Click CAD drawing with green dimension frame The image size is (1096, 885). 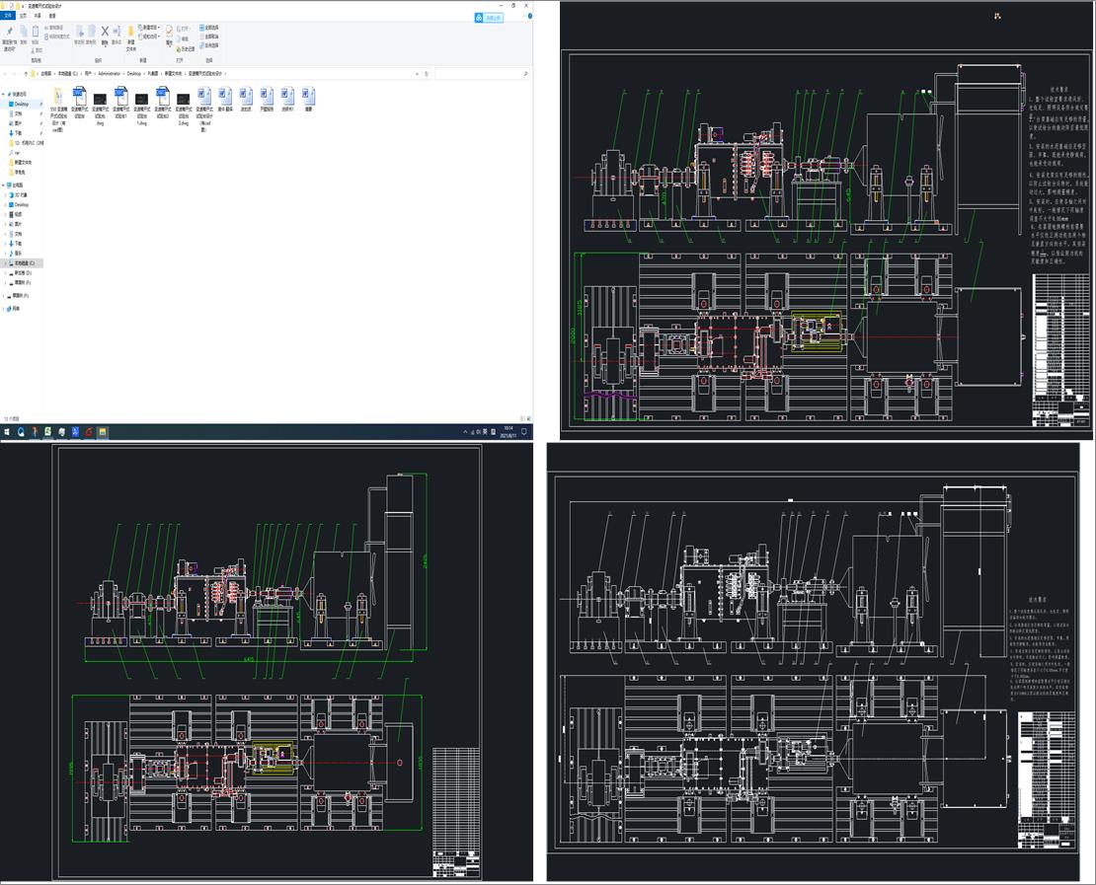[267, 662]
